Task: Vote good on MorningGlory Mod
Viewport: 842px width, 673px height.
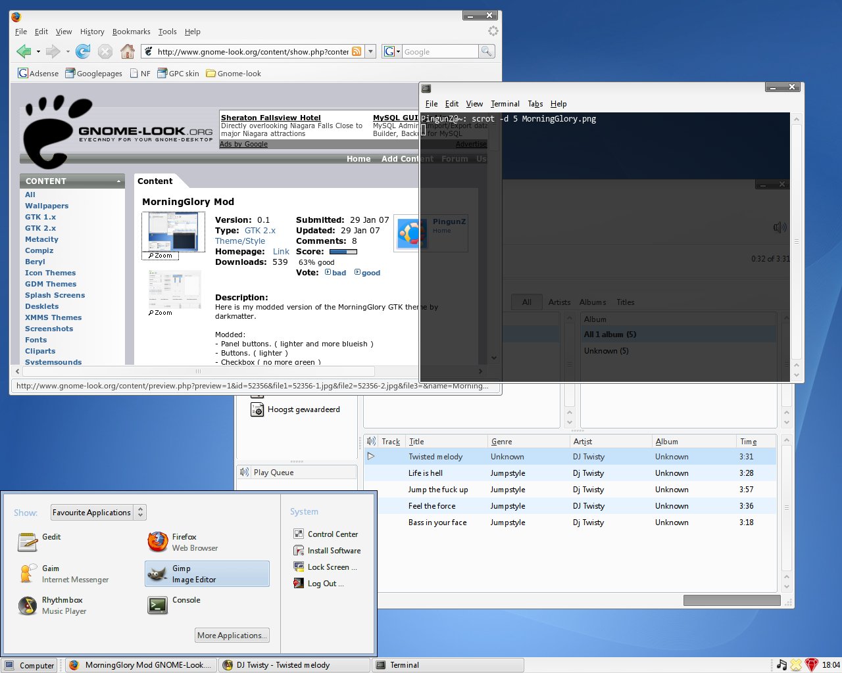Action: click(367, 273)
